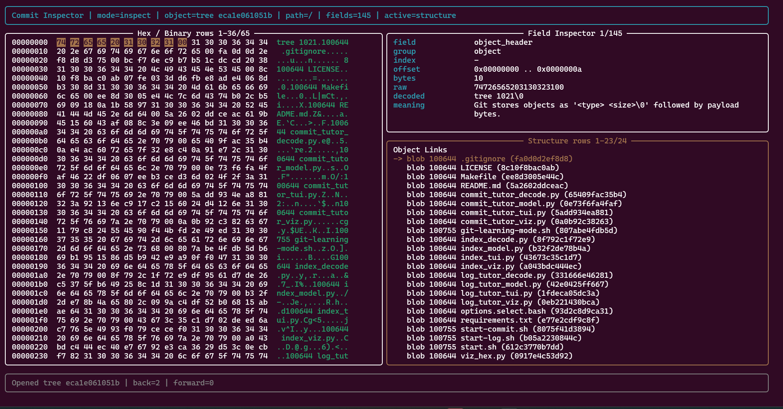Click the Object Links heading

(420, 150)
